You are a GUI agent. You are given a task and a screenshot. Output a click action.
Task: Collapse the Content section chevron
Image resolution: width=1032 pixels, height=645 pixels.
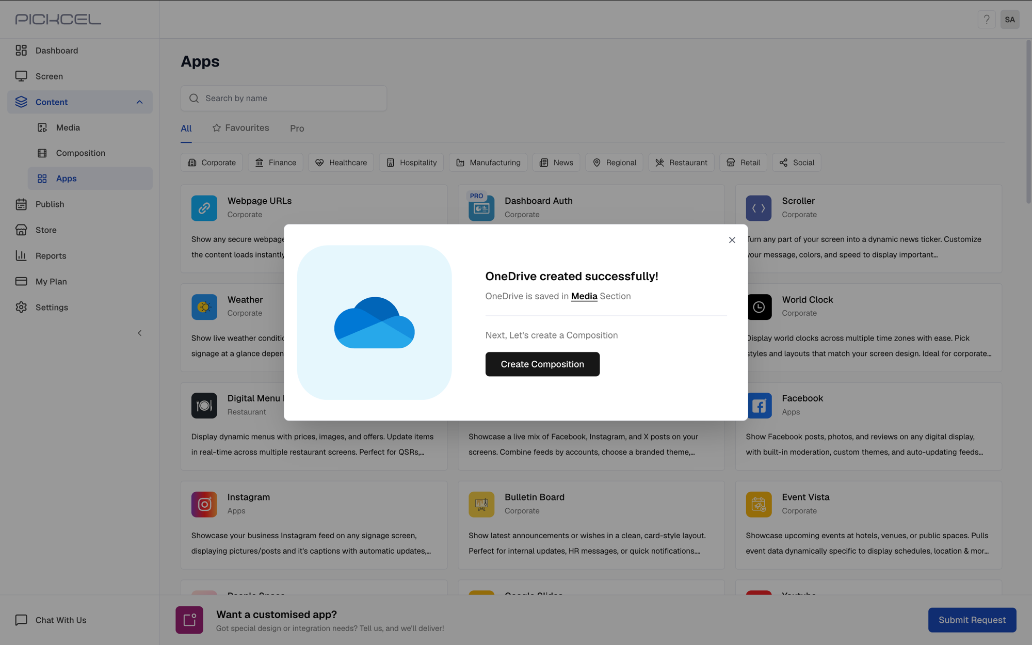(x=139, y=102)
